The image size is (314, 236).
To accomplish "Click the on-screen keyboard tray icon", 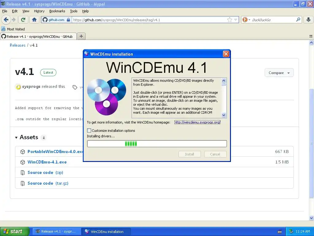I will point(280,232).
